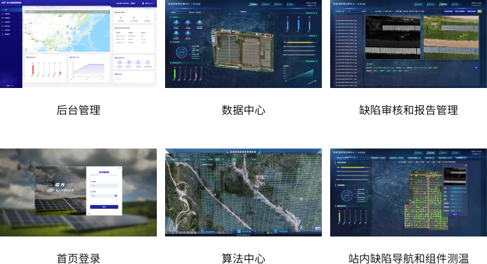Click the last circular workflow icon in 后台管理
The image size is (487, 264).
point(148,63)
